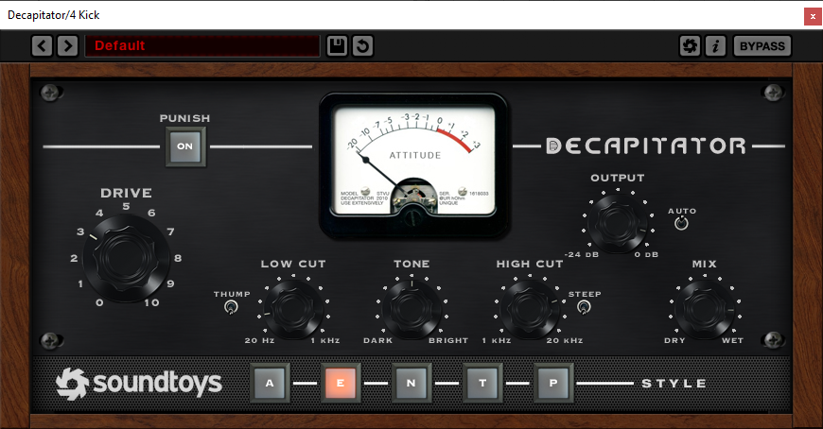Click the BYPASS button

pyautogui.click(x=762, y=45)
